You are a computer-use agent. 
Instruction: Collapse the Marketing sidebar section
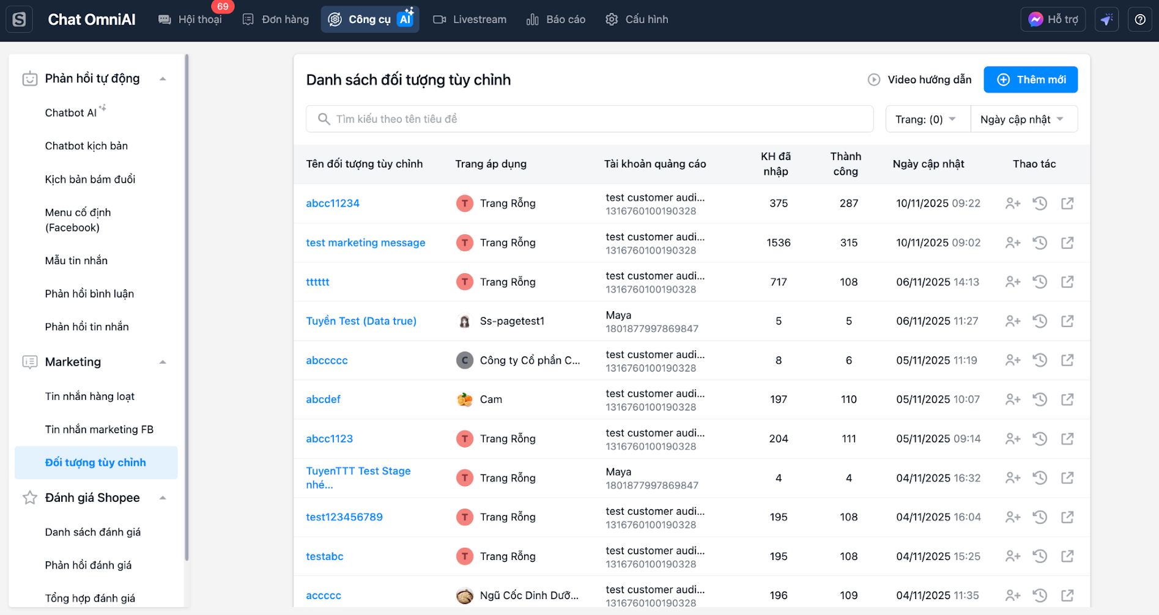click(163, 362)
